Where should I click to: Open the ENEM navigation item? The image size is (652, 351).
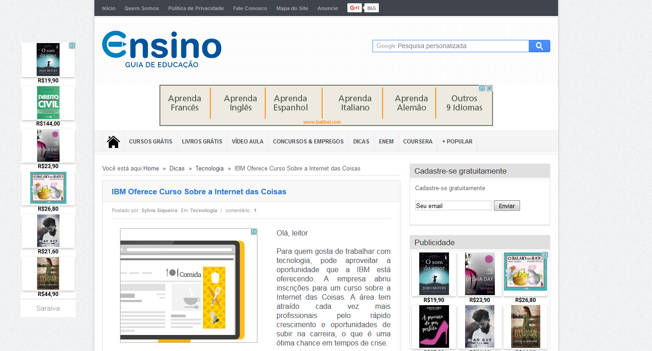[386, 142]
